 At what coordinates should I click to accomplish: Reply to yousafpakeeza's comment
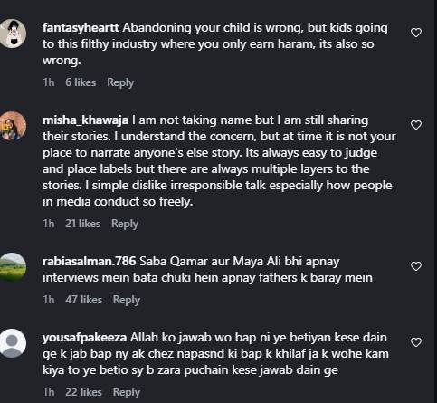(x=127, y=392)
